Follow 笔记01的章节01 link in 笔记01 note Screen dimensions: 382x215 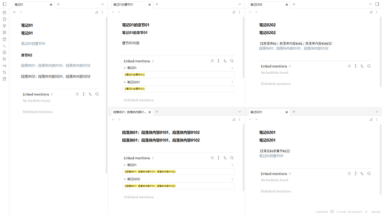tap(33, 44)
